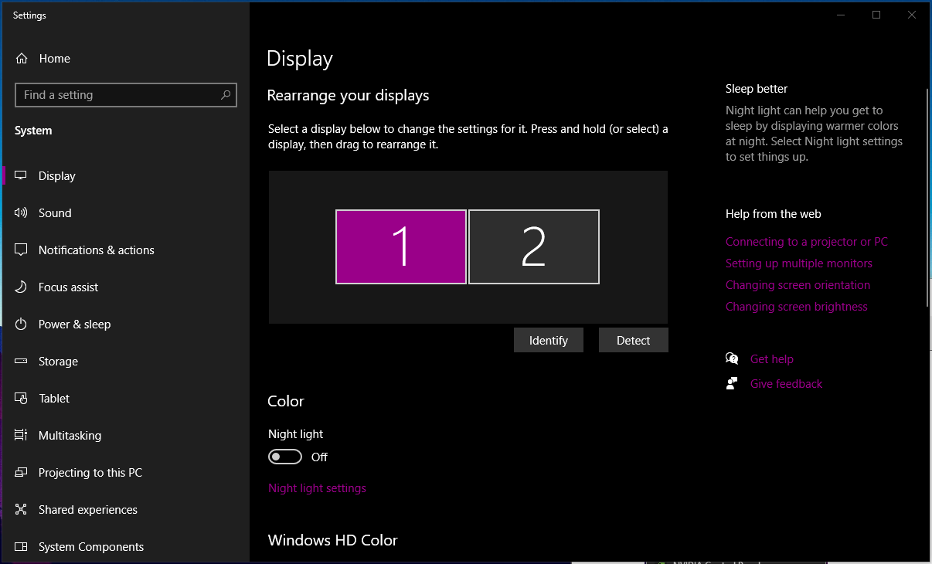Click the Home icon in sidebar
This screenshot has width=932, height=564.
pyautogui.click(x=22, y=59)
